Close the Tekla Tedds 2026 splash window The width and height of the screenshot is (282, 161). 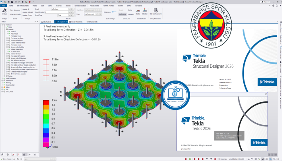(266, 94)
